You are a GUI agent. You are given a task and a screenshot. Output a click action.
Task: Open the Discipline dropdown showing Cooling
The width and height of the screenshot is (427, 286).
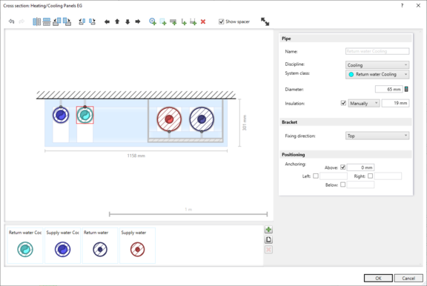click(x=377, y=65)
